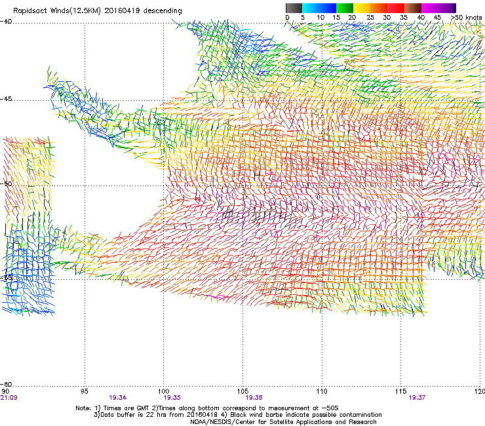
Task: Click the green 15–20 knots color bar segment
Action: click(345, 8)
